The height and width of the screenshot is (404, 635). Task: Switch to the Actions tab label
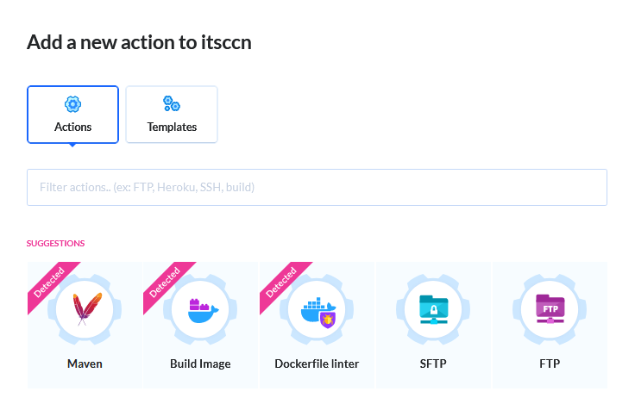(72, 127)
